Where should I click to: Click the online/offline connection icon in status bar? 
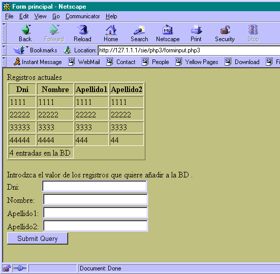20,268
